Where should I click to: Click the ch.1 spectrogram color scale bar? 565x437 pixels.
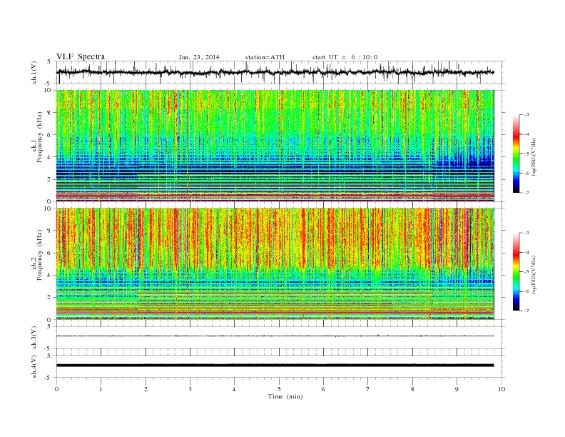click(516, 154)
